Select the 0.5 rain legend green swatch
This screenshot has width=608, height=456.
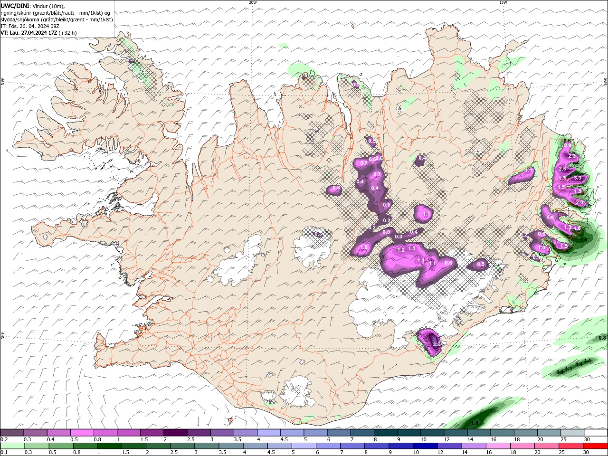coord(61,446)
